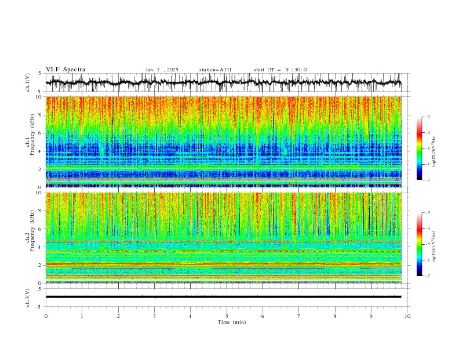Screen dimensions: 459x355
Task: Click the "-7" tick on ch.1 colorbar
Action: (427, 180)
